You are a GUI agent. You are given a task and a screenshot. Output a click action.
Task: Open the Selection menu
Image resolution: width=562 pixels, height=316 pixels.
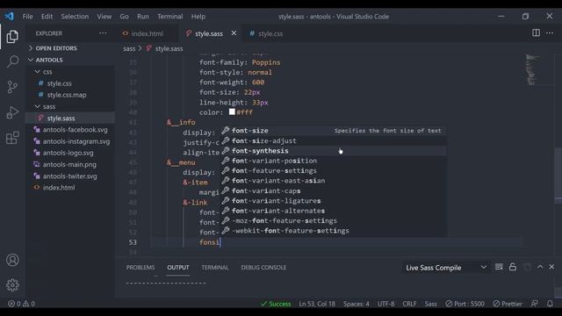(x=75, y=17)
